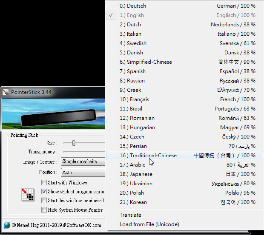Check Hide System Mouse Pointer
This screenshot has height=235, width=264.
coord(44,210)
